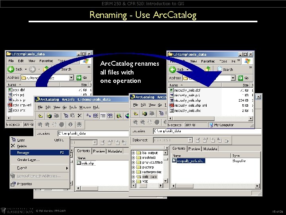Click Import Metadata icon in right ArcCatalog
Viewport: 286px width, 215px height.
(219, 140)
